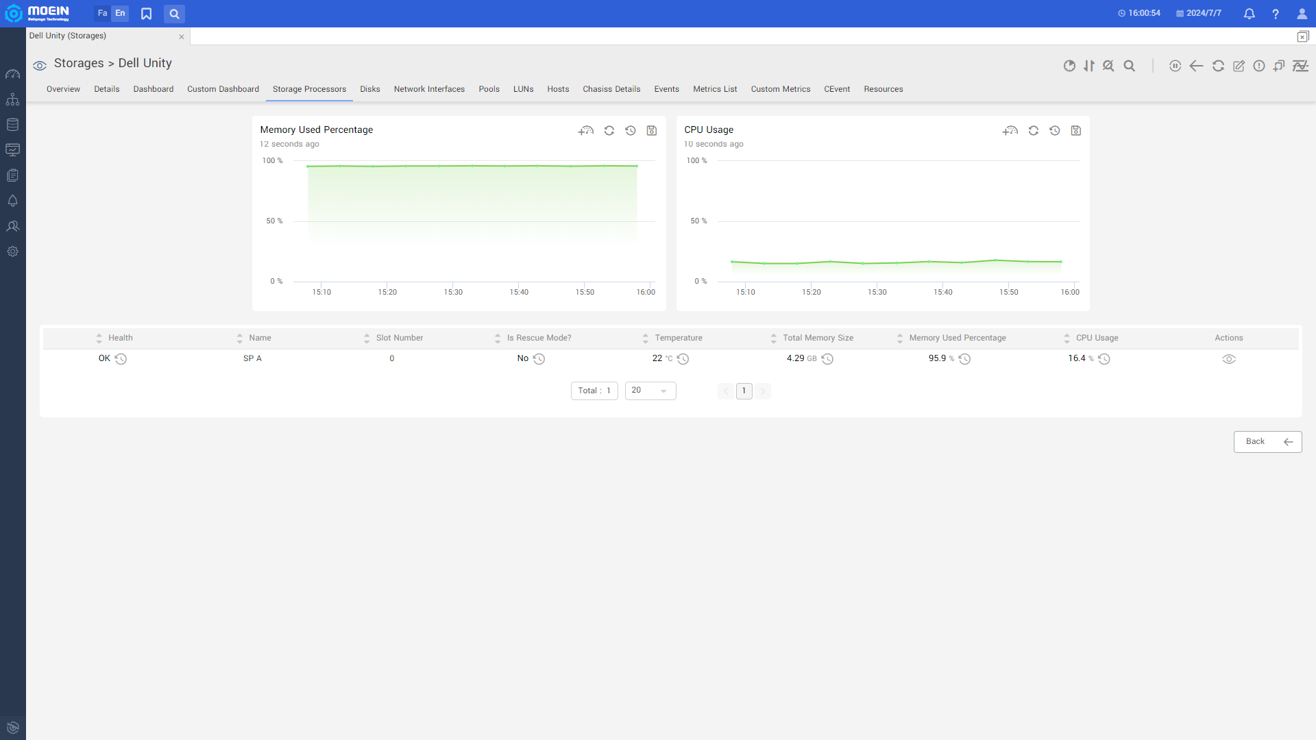Click the graph trend toolbar icon
Screen dimensions: 1316x740
pyautogui.click(x=1300, y=66)
